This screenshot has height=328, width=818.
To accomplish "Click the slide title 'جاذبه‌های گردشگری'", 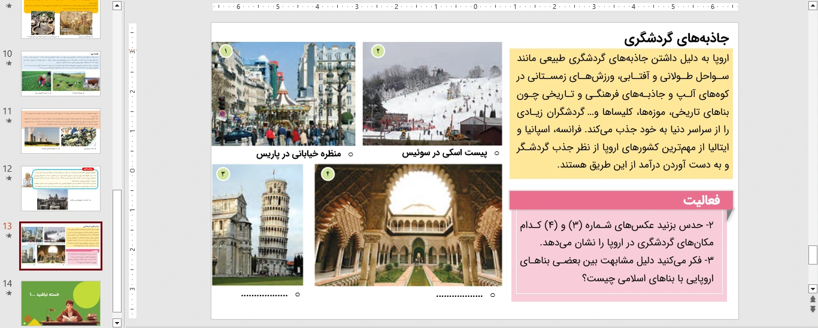I will [676, 38].
